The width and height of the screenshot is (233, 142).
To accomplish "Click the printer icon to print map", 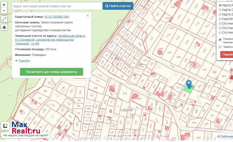I will [4, 28].
